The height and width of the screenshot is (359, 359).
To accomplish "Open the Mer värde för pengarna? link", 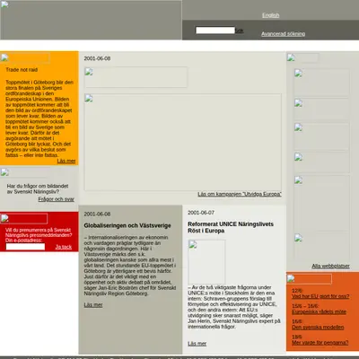I will 320,343.
